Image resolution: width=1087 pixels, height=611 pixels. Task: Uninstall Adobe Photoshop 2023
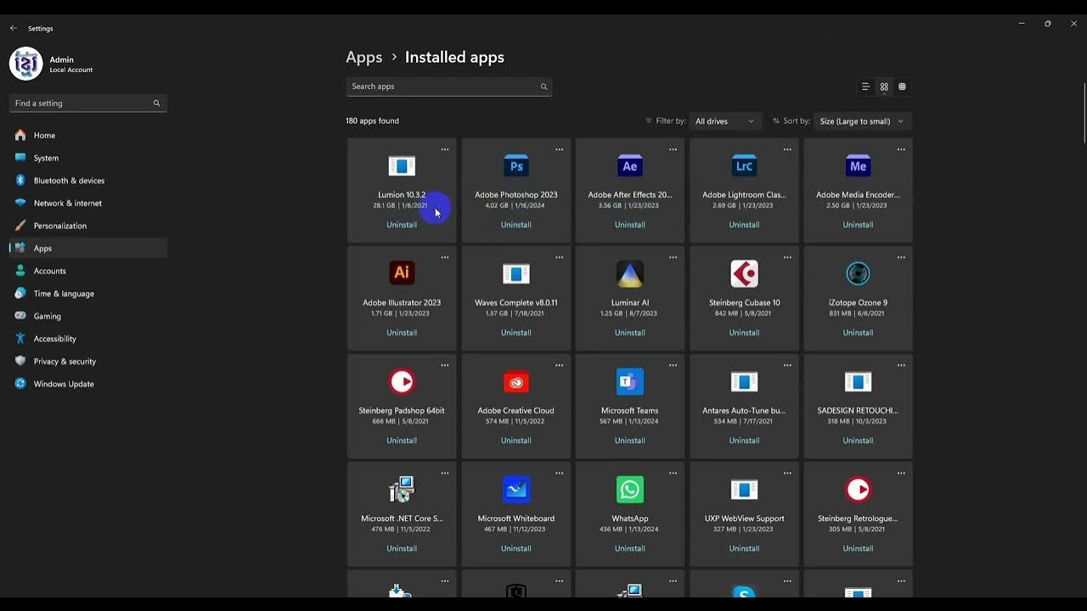tap(515, 225)
